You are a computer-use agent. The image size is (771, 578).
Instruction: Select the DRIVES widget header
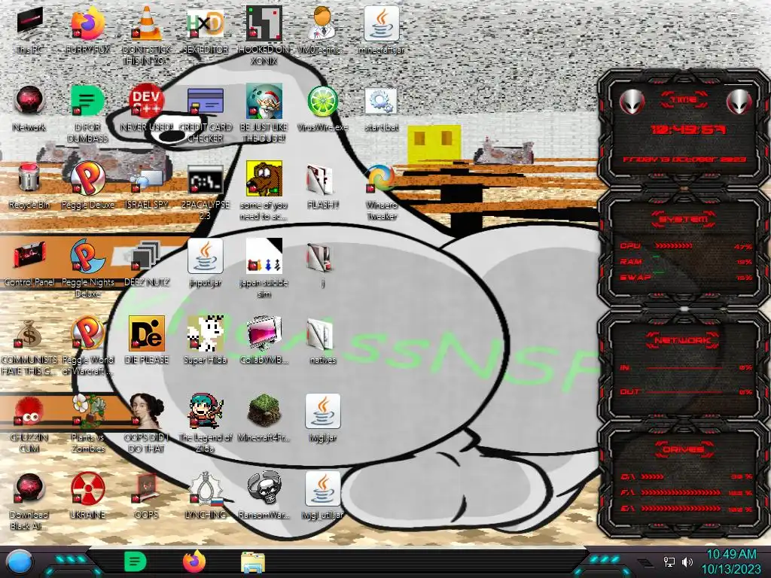coord(684,449)
